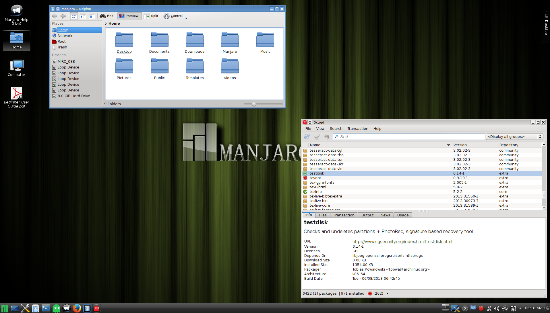Switch to the Output tab

pyautogui.click(x=367, y=215)
